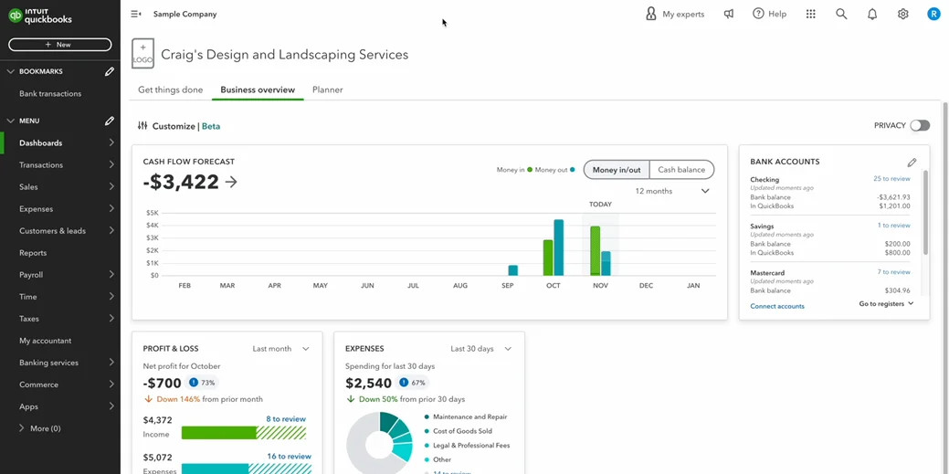Expand the Go to registers menu
Viewport: 949px width, 474px height.
pos(886,304)
